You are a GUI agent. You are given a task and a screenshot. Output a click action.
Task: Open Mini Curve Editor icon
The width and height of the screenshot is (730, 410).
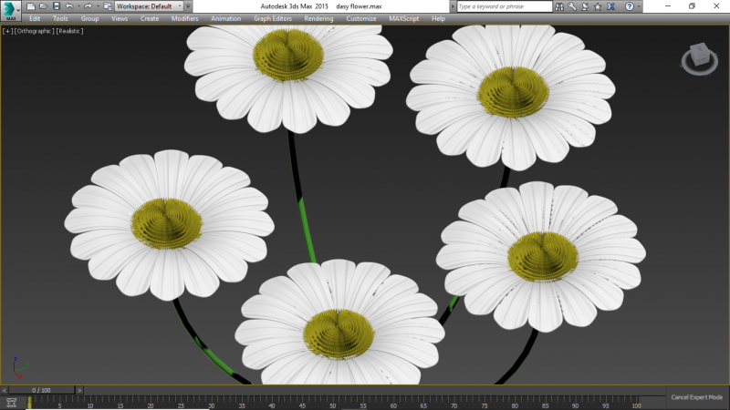tap(11, 403)
